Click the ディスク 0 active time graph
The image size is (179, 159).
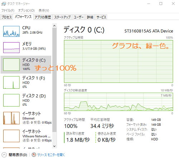[x=118, y=61]
